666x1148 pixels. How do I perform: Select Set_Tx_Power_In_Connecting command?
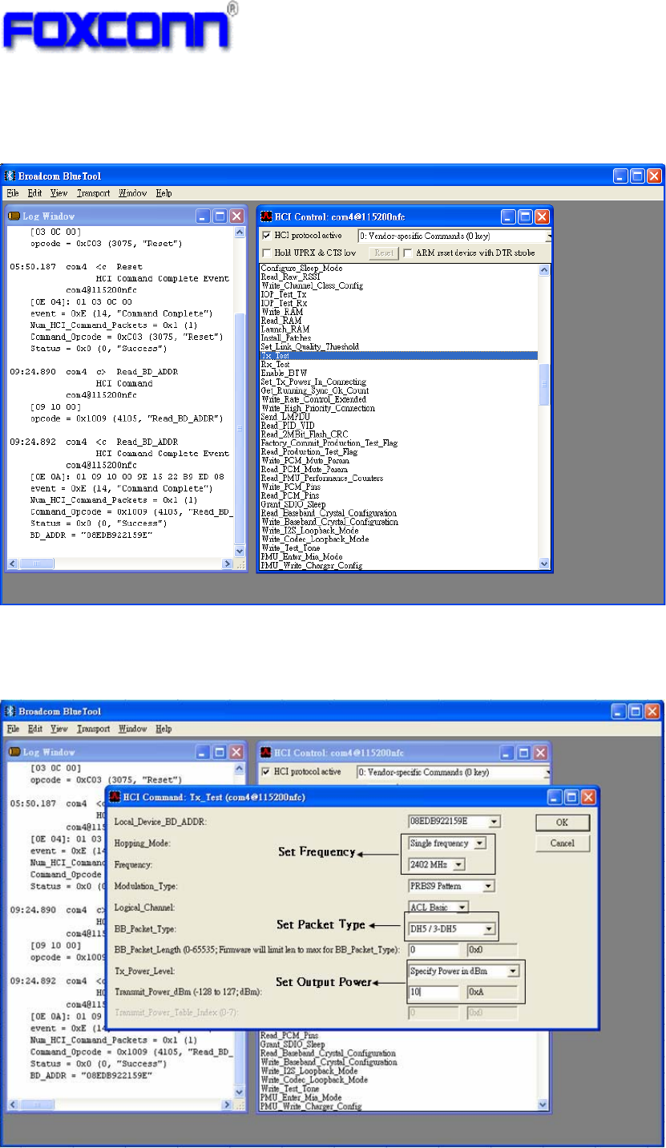point(313,382)
